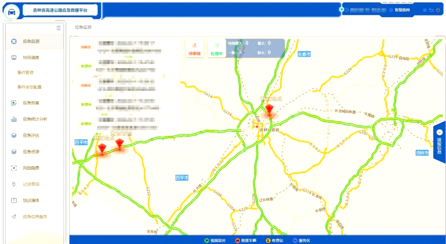Click the home icon in top-right corner
Viewport: 446px width, 244px height.
(x=425, y=9)
